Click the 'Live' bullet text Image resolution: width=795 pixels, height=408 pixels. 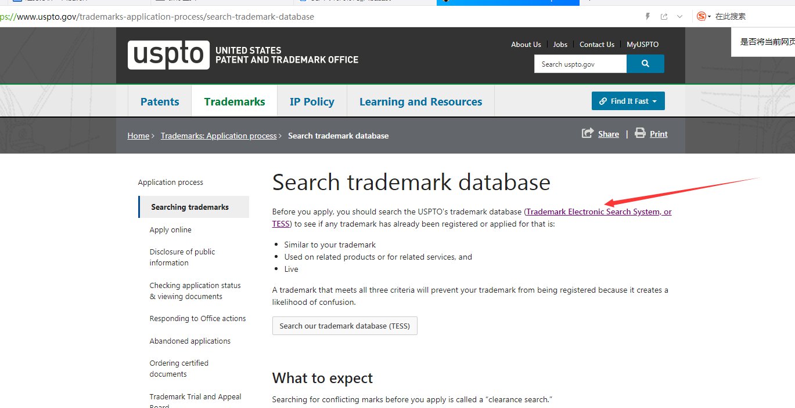[x=291, y=269]
